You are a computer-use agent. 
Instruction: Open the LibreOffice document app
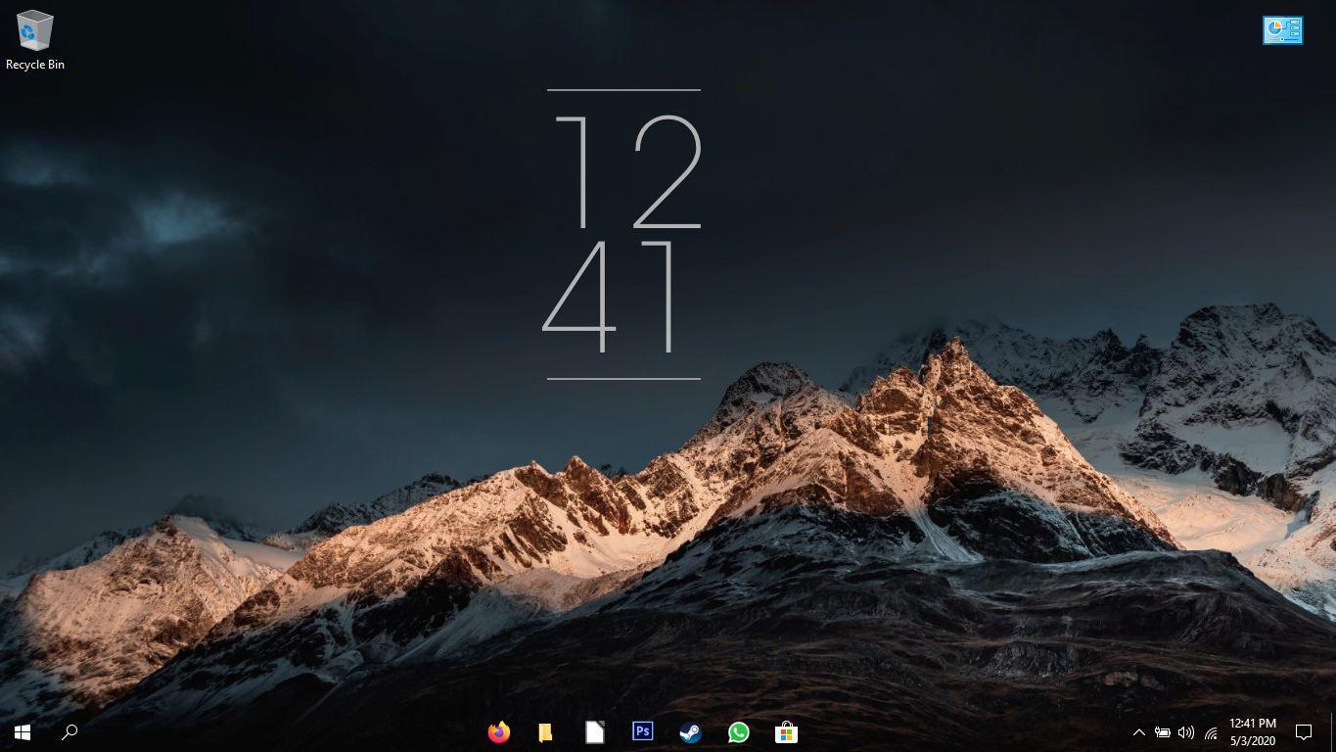click(594, 731)
